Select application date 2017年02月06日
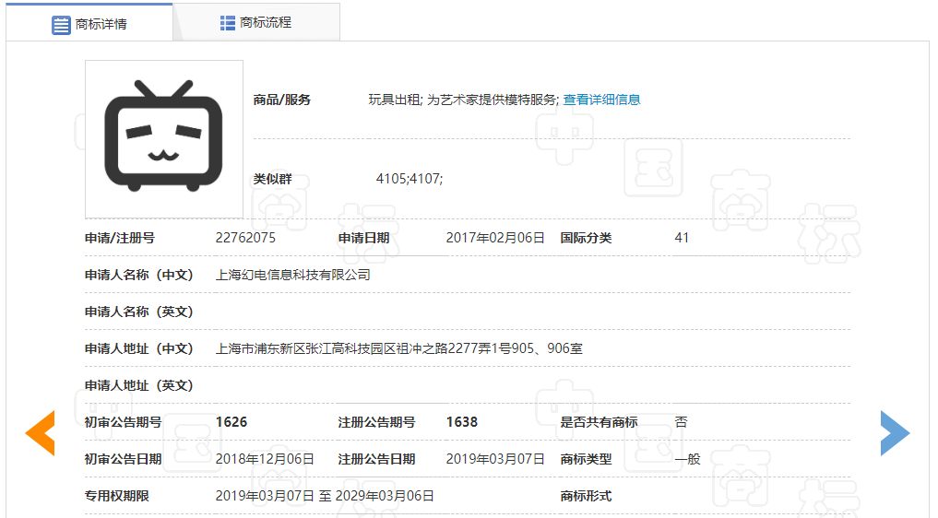The image size is (938, 518). [495, 238]
